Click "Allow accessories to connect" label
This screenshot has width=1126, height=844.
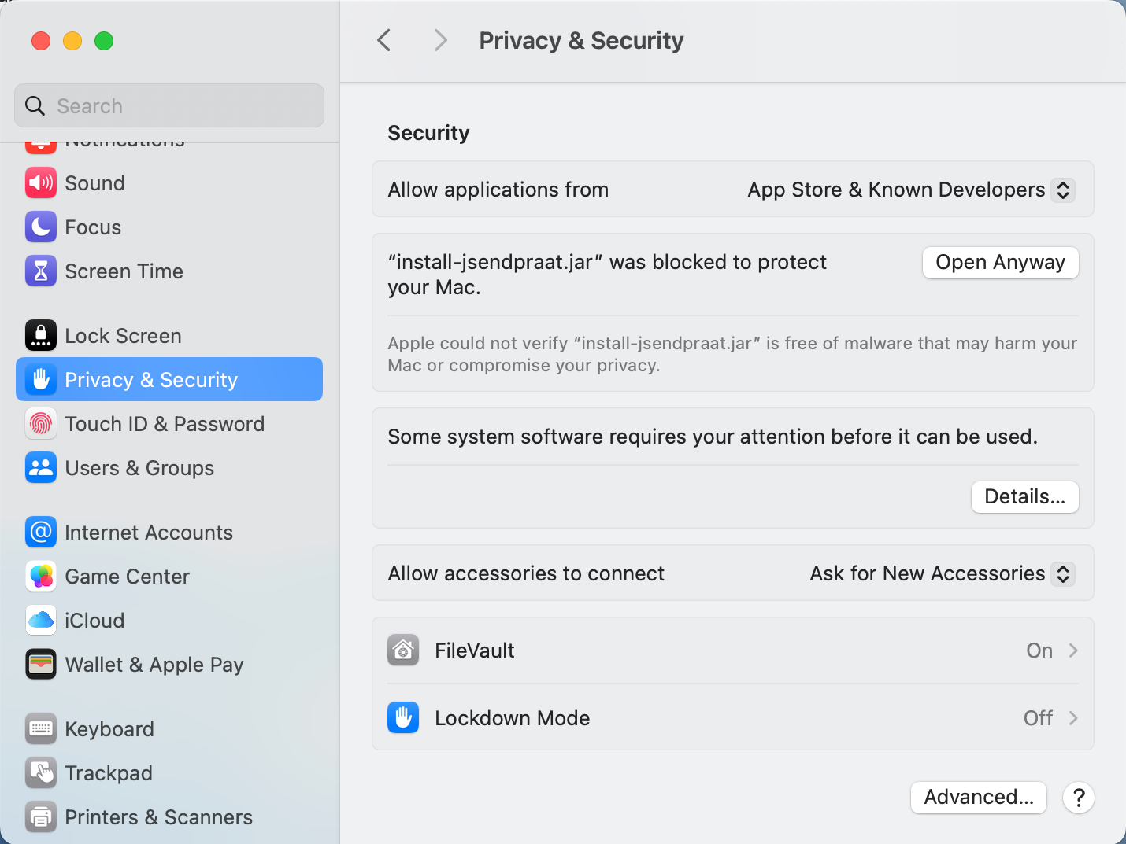[526, 573]
